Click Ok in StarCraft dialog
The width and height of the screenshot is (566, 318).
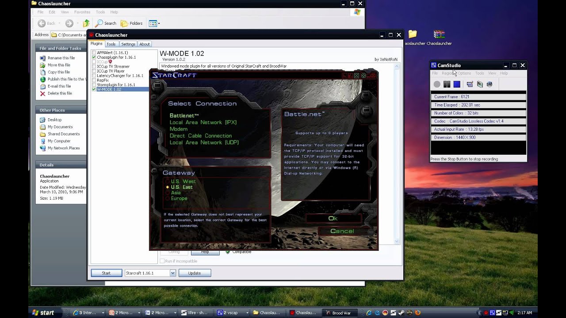click(333, 218)
